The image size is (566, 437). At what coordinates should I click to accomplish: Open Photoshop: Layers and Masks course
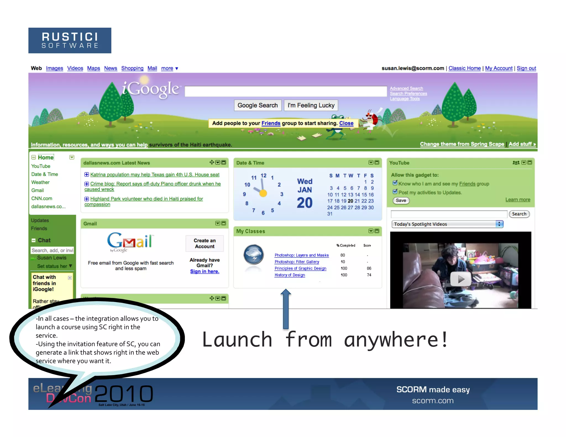pos(302,255)
